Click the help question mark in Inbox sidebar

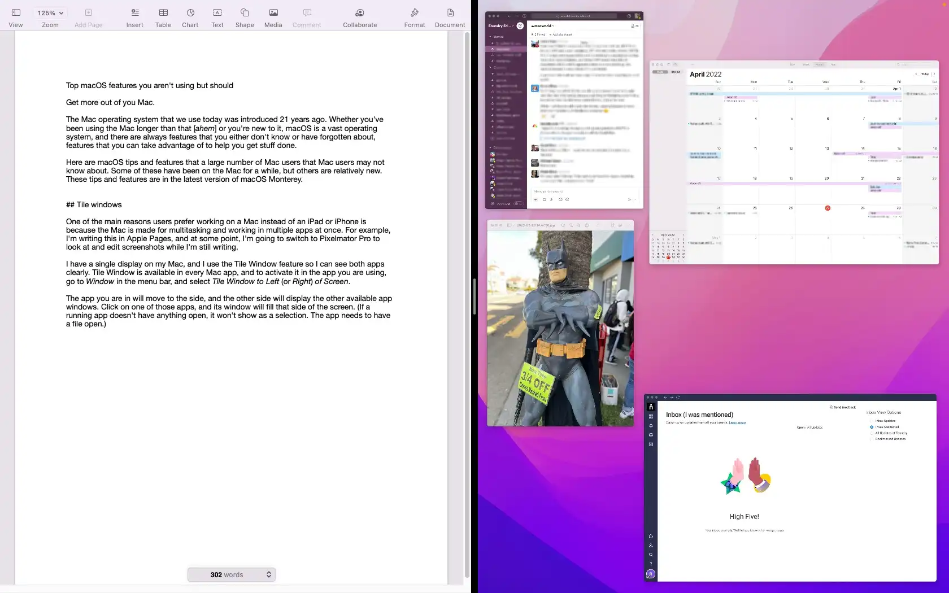(x=651, y=564)
